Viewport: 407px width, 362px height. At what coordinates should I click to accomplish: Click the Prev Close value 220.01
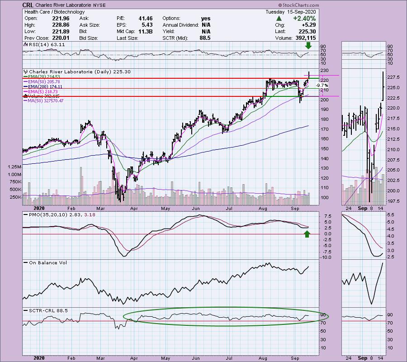tap(61, 38)
